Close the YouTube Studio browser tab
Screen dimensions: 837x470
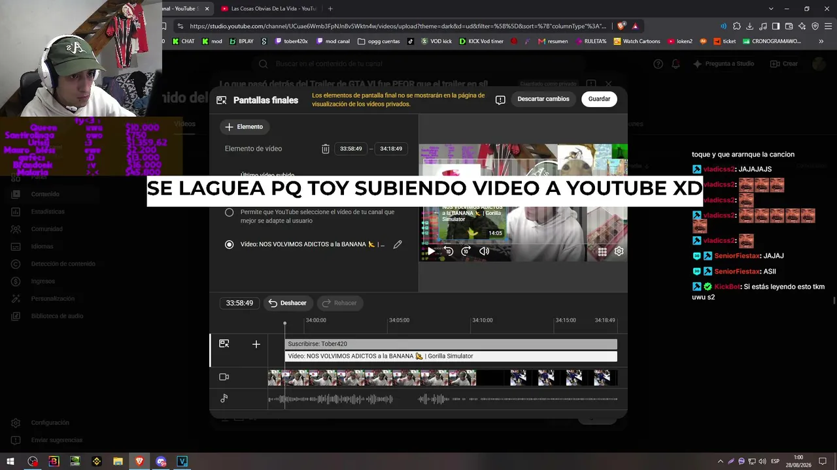click(x=207, y=8)
